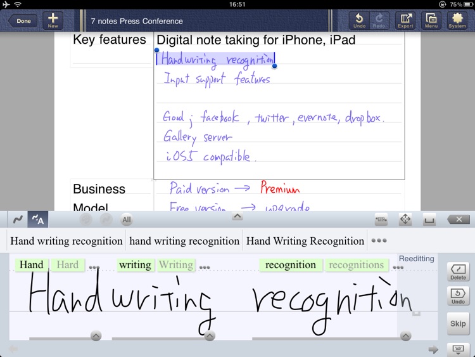Image resolution: width=475 pixels, height=357 pixels.
Task: Choose lowercase candidate 'hand writing recognition'
Action: [184, 241]
